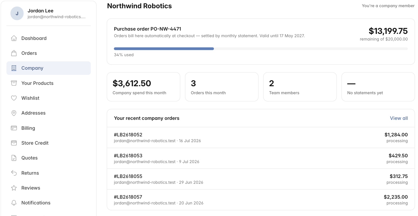The width and height of the screenshot is (418, 216).
Task: Go to Orders in the sidebar
Action: click(x=48, y=53)
